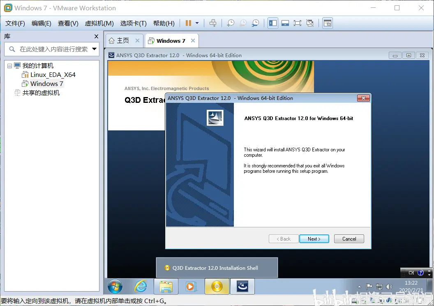Select Windows 7 in the library tree
The width and height of the screenshot is (434, 306).
click(47, 83)
